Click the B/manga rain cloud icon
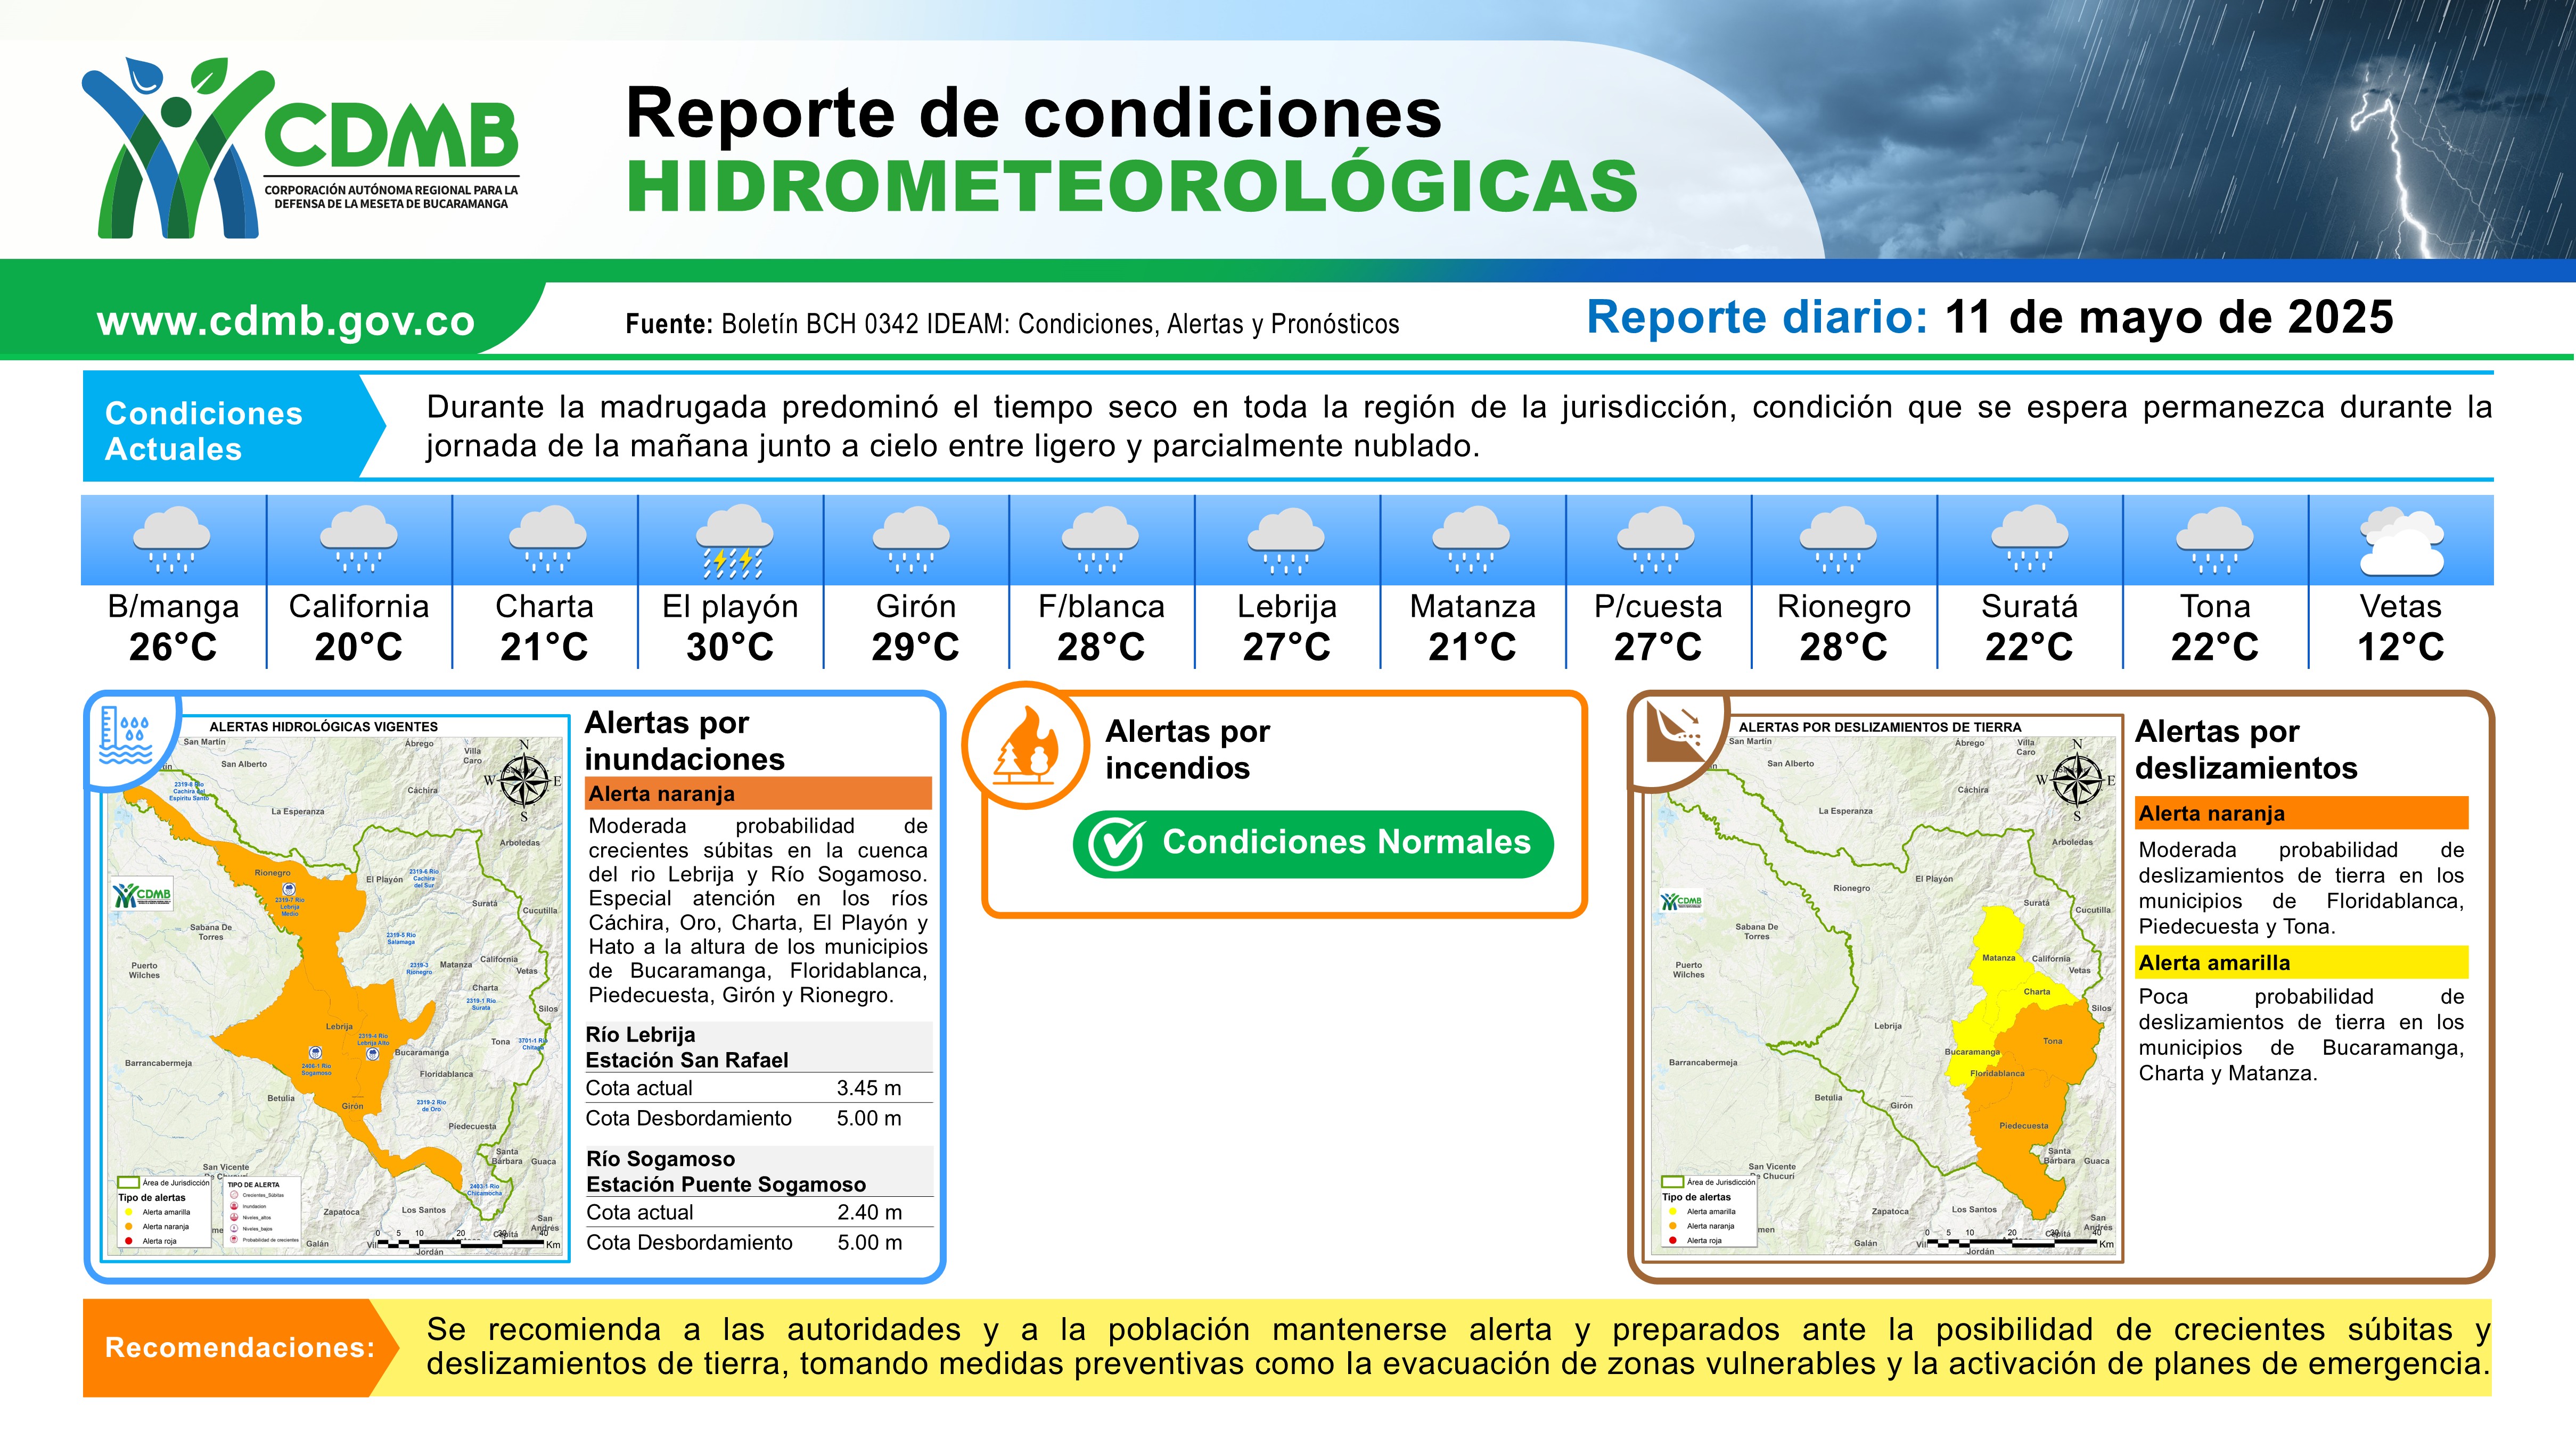Image resolution: width=2576 pixels, height=1448 pixels. (x=172, y=539)
